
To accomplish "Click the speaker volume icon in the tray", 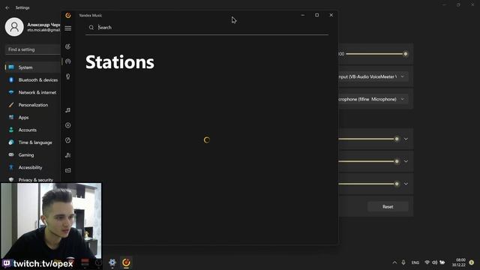I will (x=435, y=262).
